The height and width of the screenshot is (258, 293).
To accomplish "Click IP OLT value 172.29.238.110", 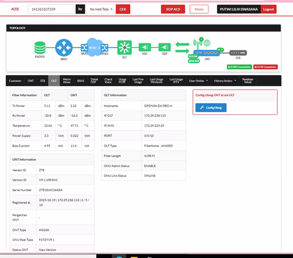I will coord(155,116).
